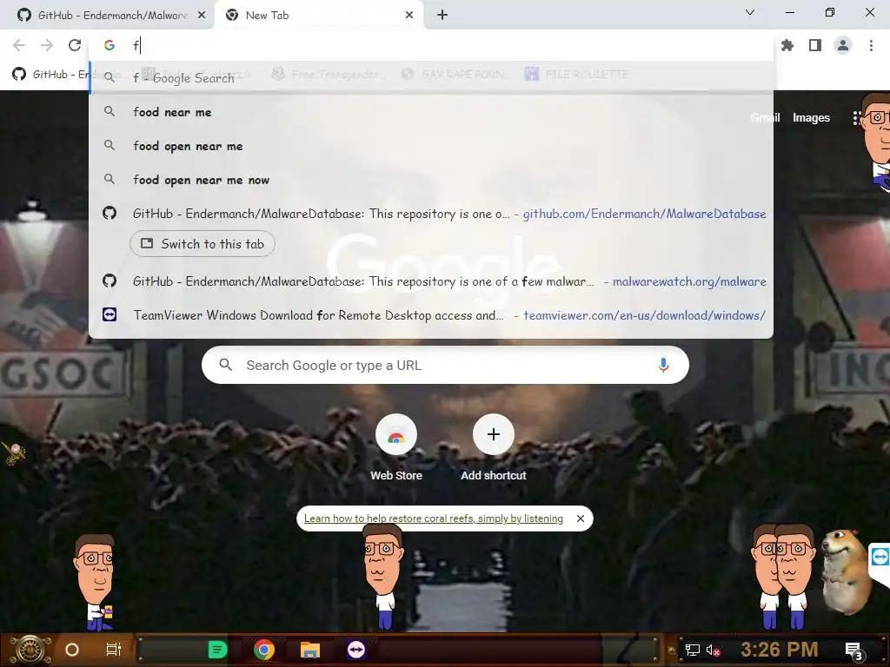Image resolution: width=890 pixels, height=667 pixels.
Task: Choose the 'food near me' suggestion
Action: (431, 112)
